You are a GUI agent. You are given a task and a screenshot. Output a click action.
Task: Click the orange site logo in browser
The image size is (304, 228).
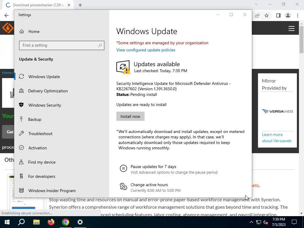click(x=7, y=28)
